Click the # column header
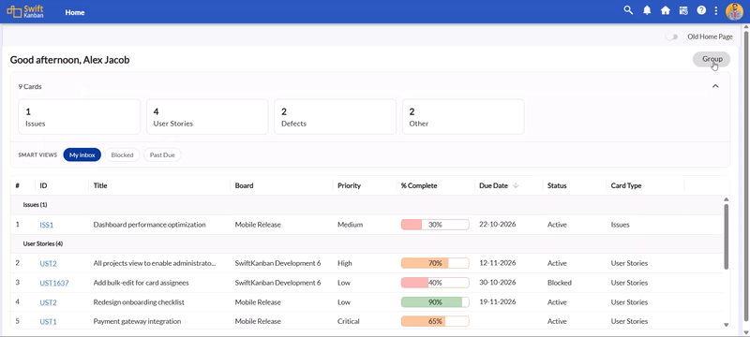750x337 pixels. pyautogui.click(x=17, y=185)
